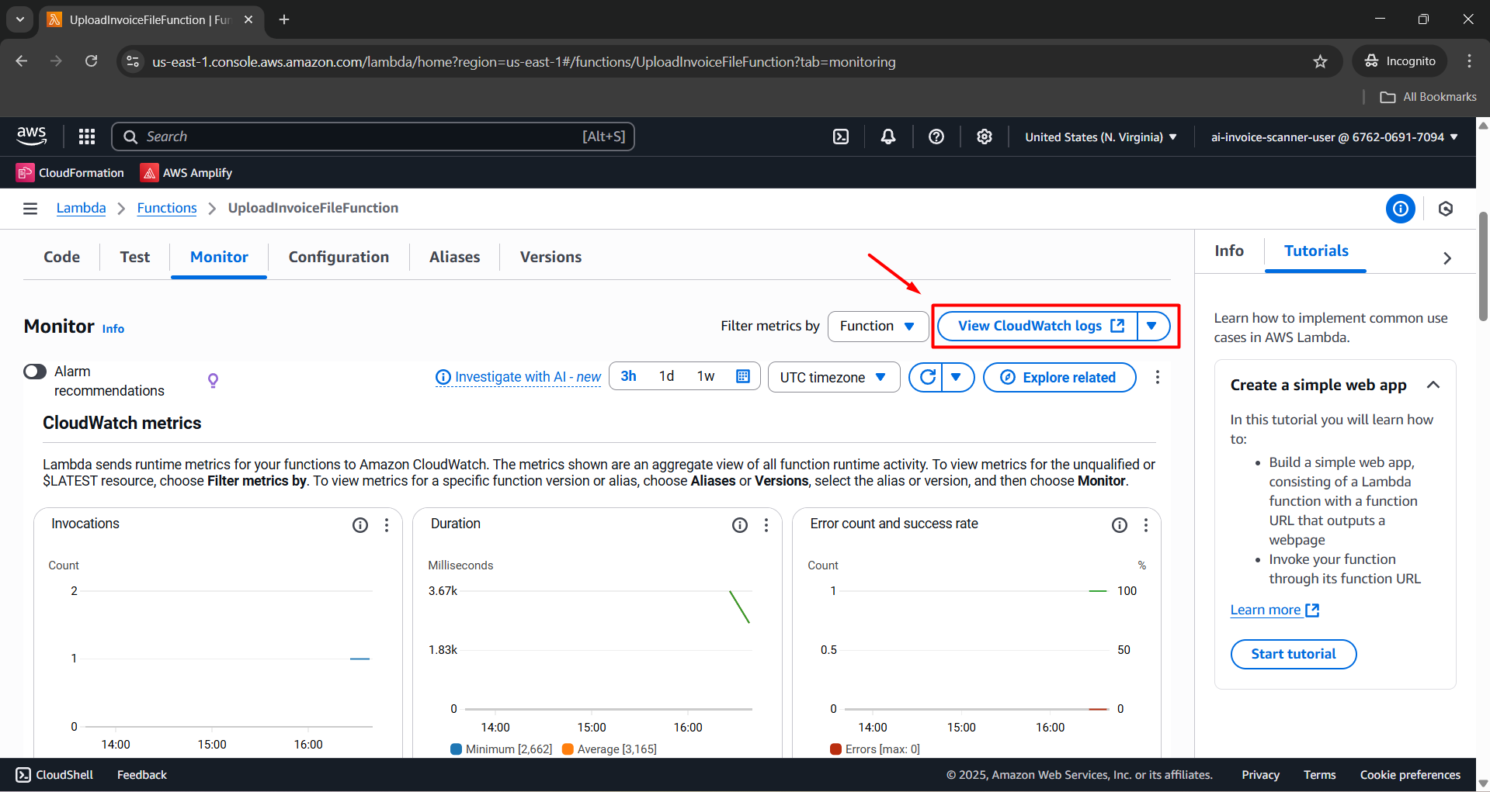The image size is (1490, 792).
Task: Open the notifications bell
Action: click(887, 136)
